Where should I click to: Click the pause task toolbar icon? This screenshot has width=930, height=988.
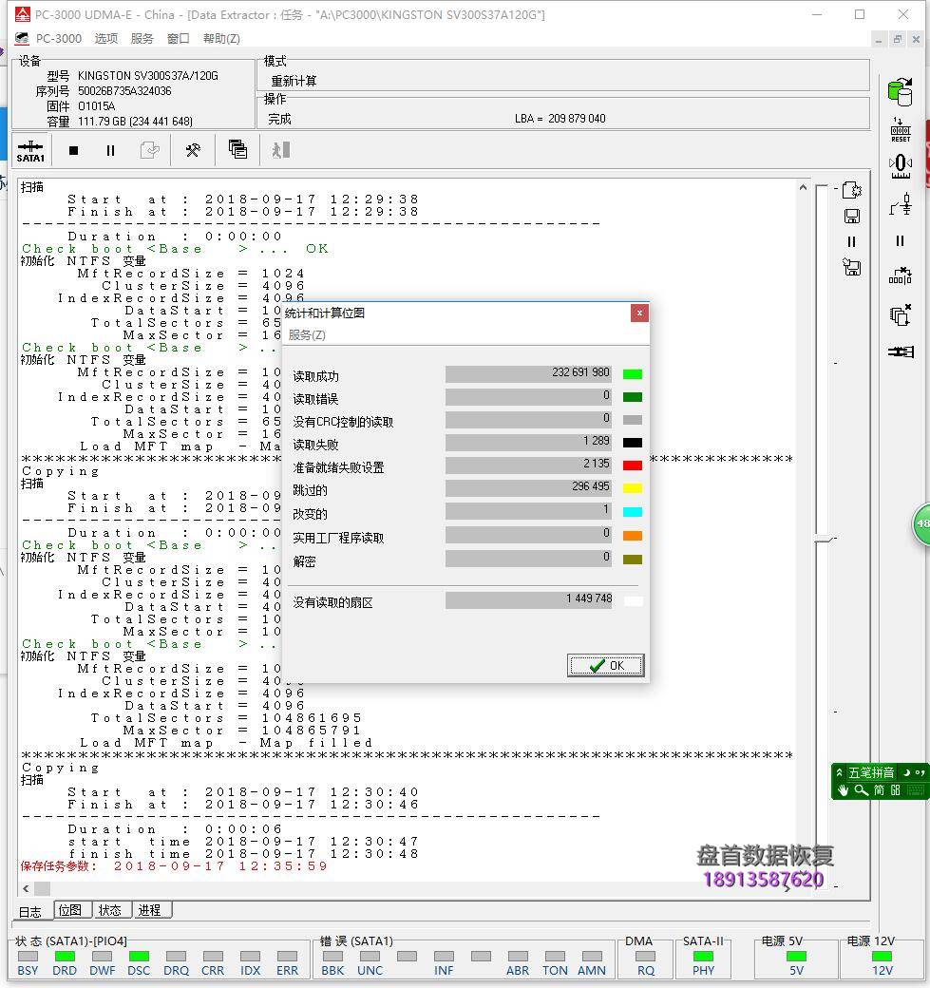(x=109, y=150)
